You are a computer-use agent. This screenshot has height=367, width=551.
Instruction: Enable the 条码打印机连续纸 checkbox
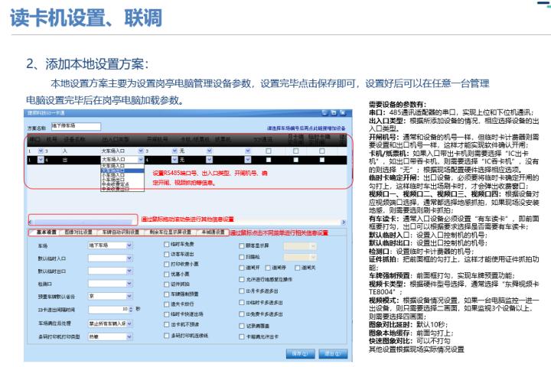[x=167, y=336]
